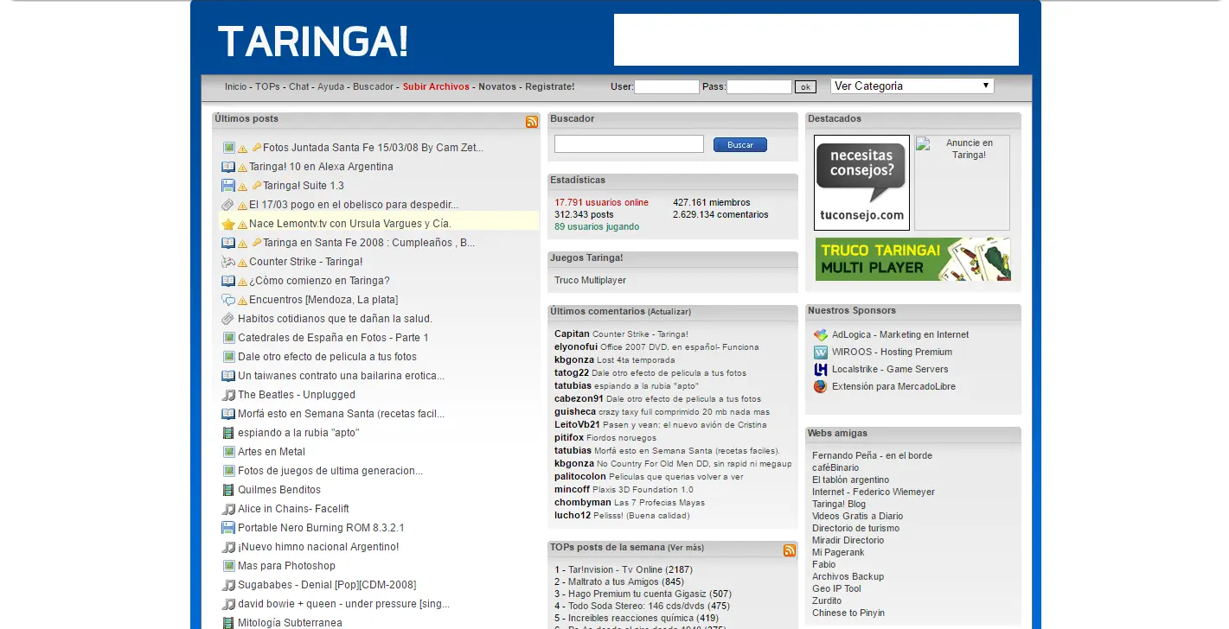Open ¡Nuevo himno nacional Argentino! post
This screenshot has width=1229, height=629.
pos(318,547)
